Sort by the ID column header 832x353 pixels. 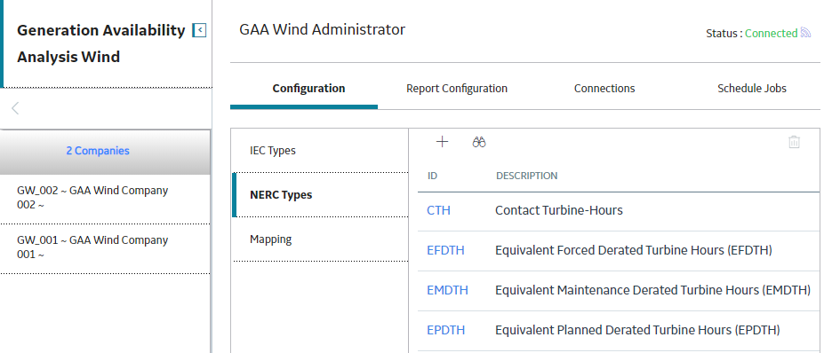pyautogui.click(x=432, y=176)
